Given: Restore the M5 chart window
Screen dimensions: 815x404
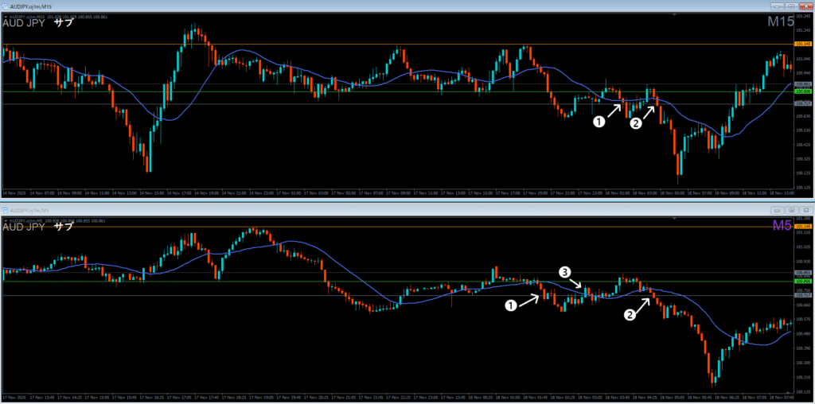Looking at the screenshot, I should click(791, 211).
